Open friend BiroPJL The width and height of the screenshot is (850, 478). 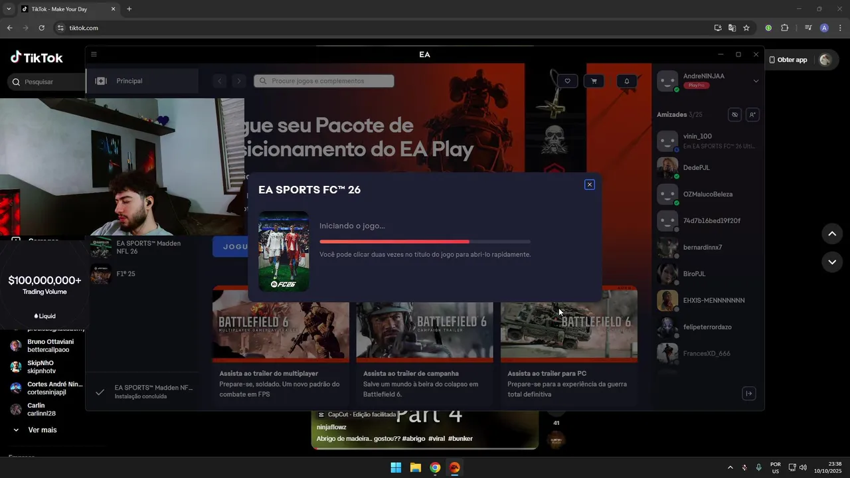[708, 274]
